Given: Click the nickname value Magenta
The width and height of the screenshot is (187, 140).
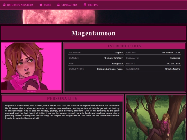Looking at the screenshot, I should [x=119, y=53].
